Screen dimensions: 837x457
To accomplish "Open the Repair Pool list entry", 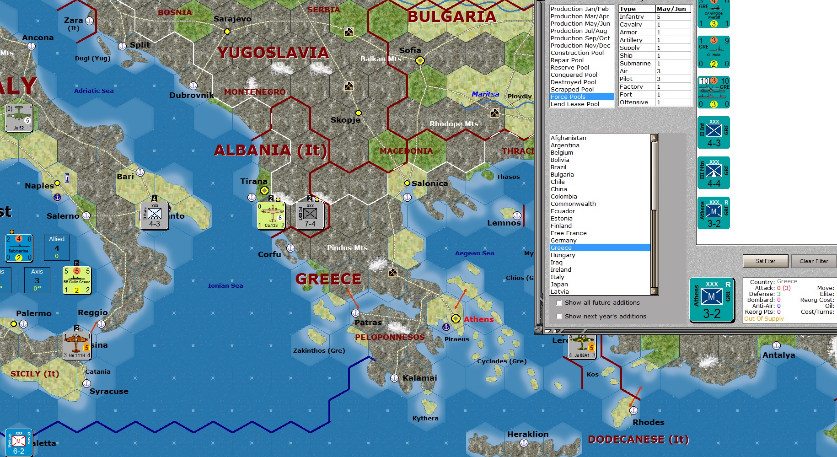I will 582,60.
